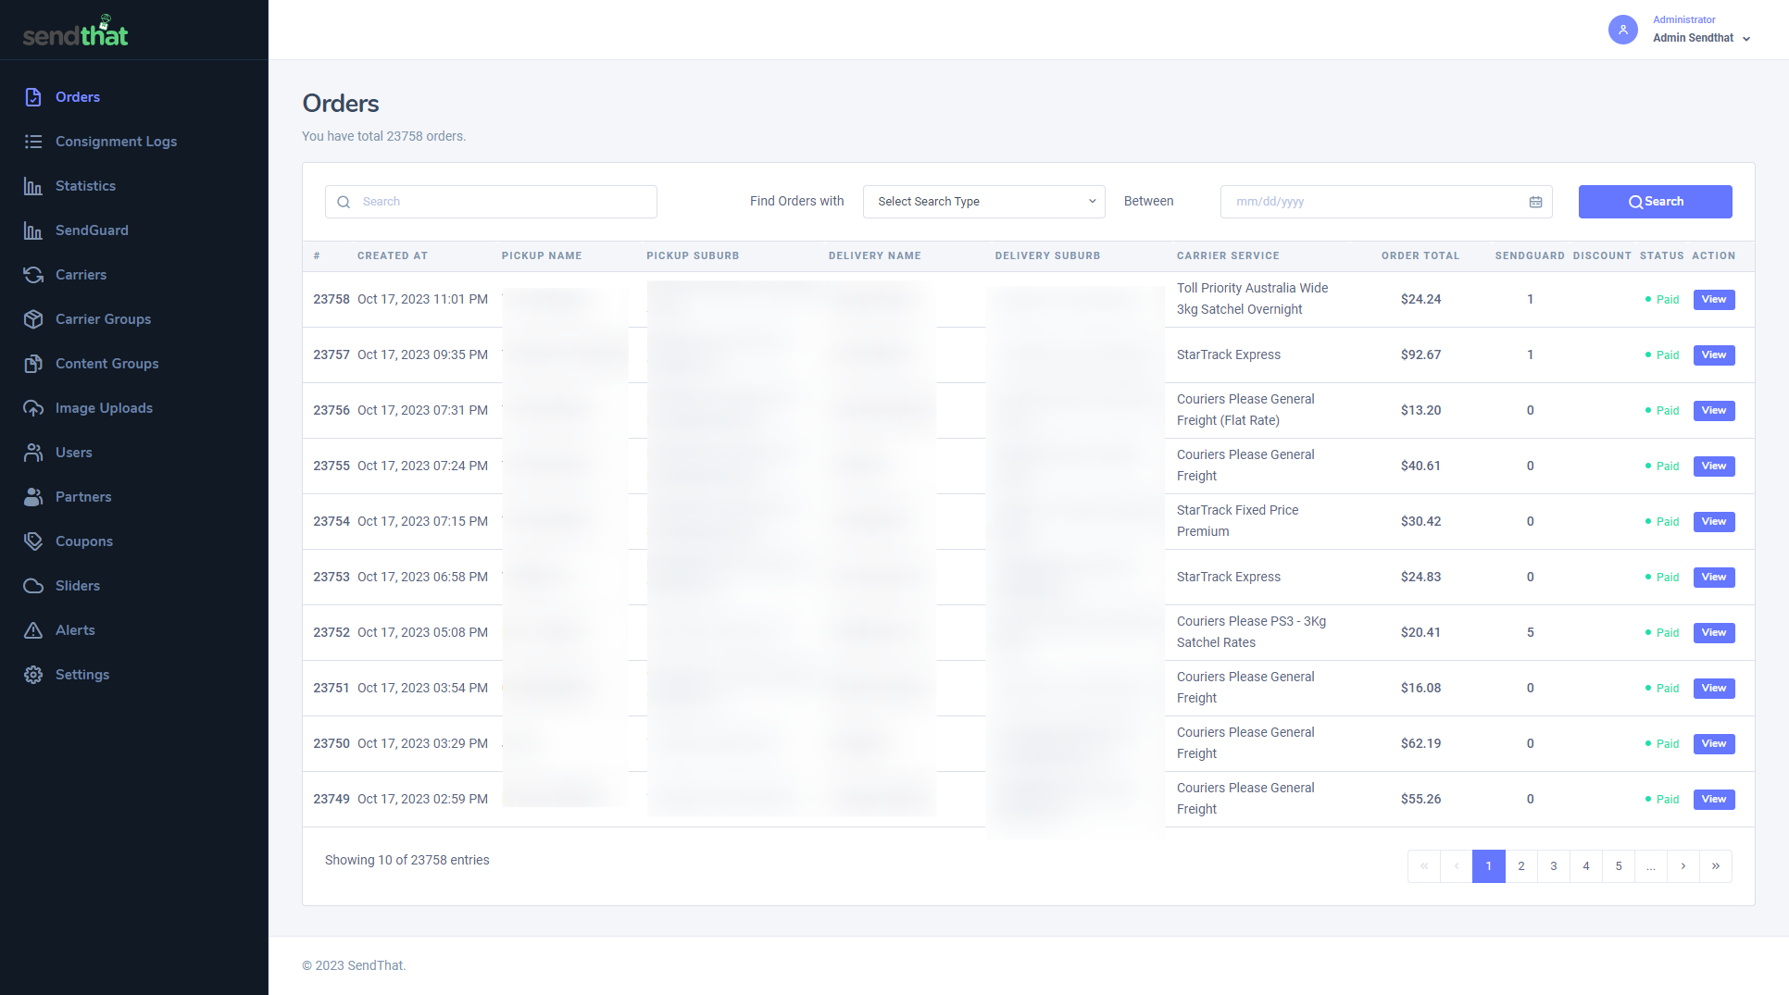Focus the orders Search text field
The image size is (1789, 995).
(x=491, y=202)
